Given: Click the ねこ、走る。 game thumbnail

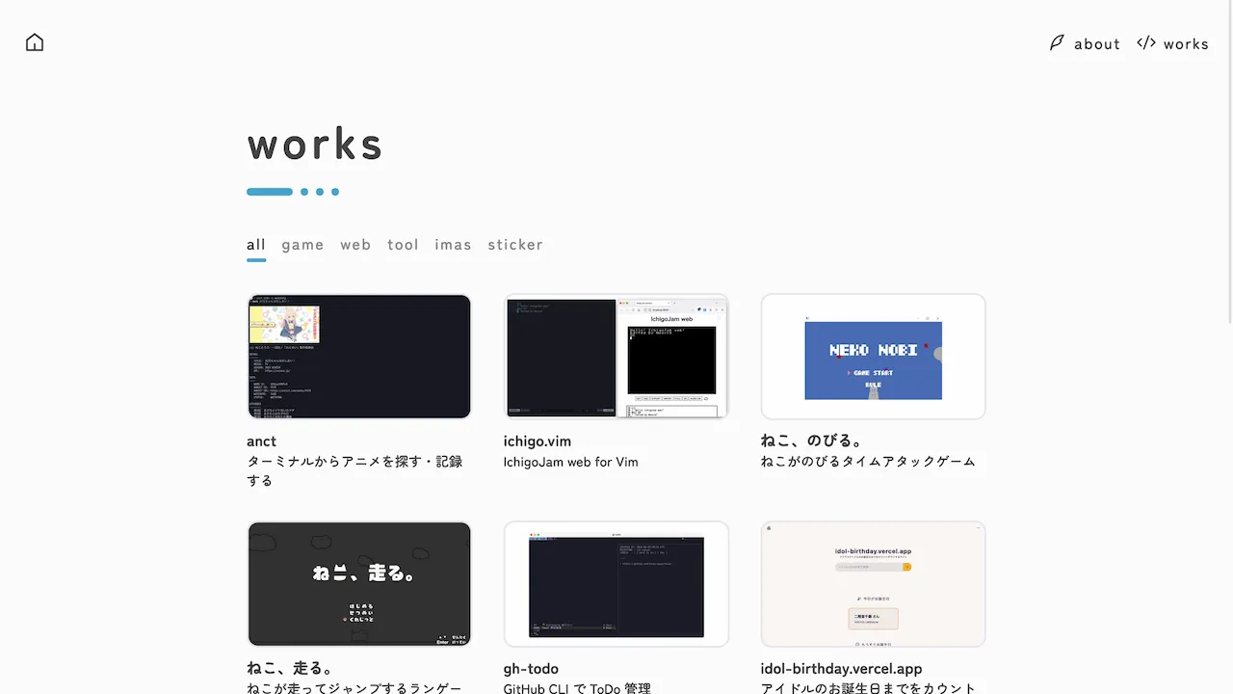Looking at the screenshot, I should [358, 583].
